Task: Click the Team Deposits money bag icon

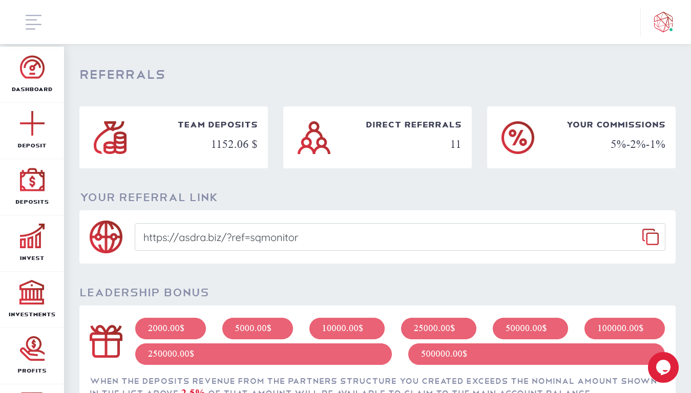Action: pyautogui.click(x=110, y=138)
